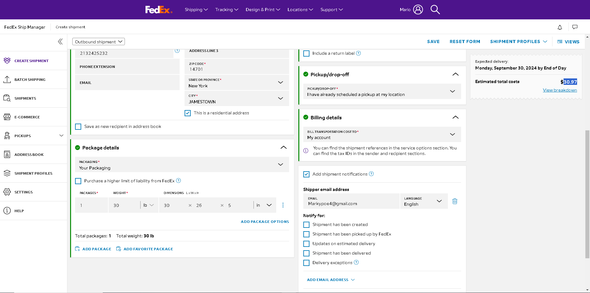Click the Views layout icon
The height and width of the screenshot is (293, 590).
point(560,42)
